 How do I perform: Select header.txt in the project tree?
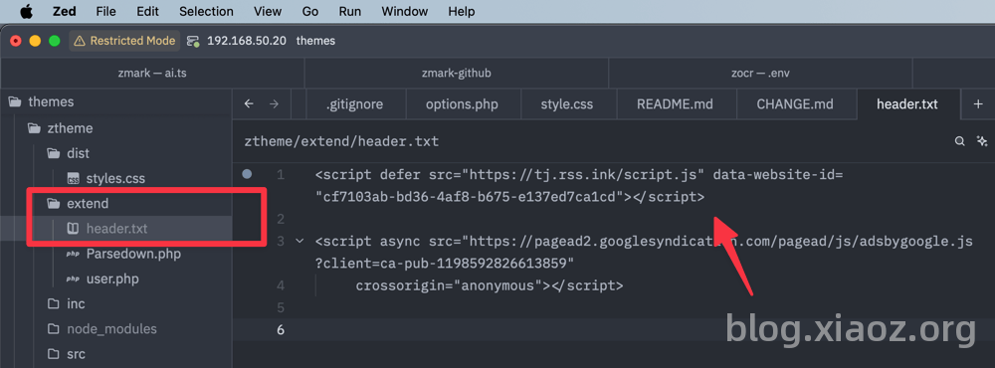point(116,229)
